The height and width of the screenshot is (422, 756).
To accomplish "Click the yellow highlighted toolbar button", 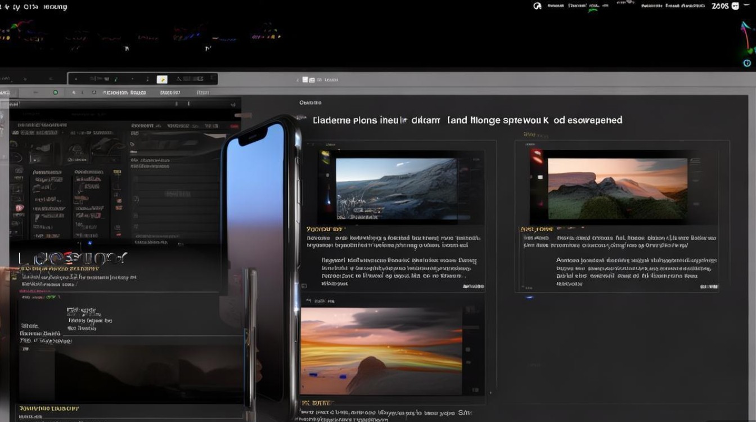I will coord(162,79).
